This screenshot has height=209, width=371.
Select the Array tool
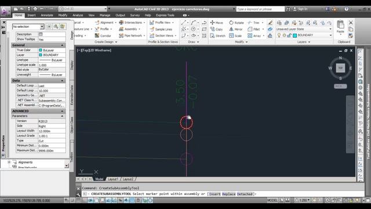pos(254,36)
